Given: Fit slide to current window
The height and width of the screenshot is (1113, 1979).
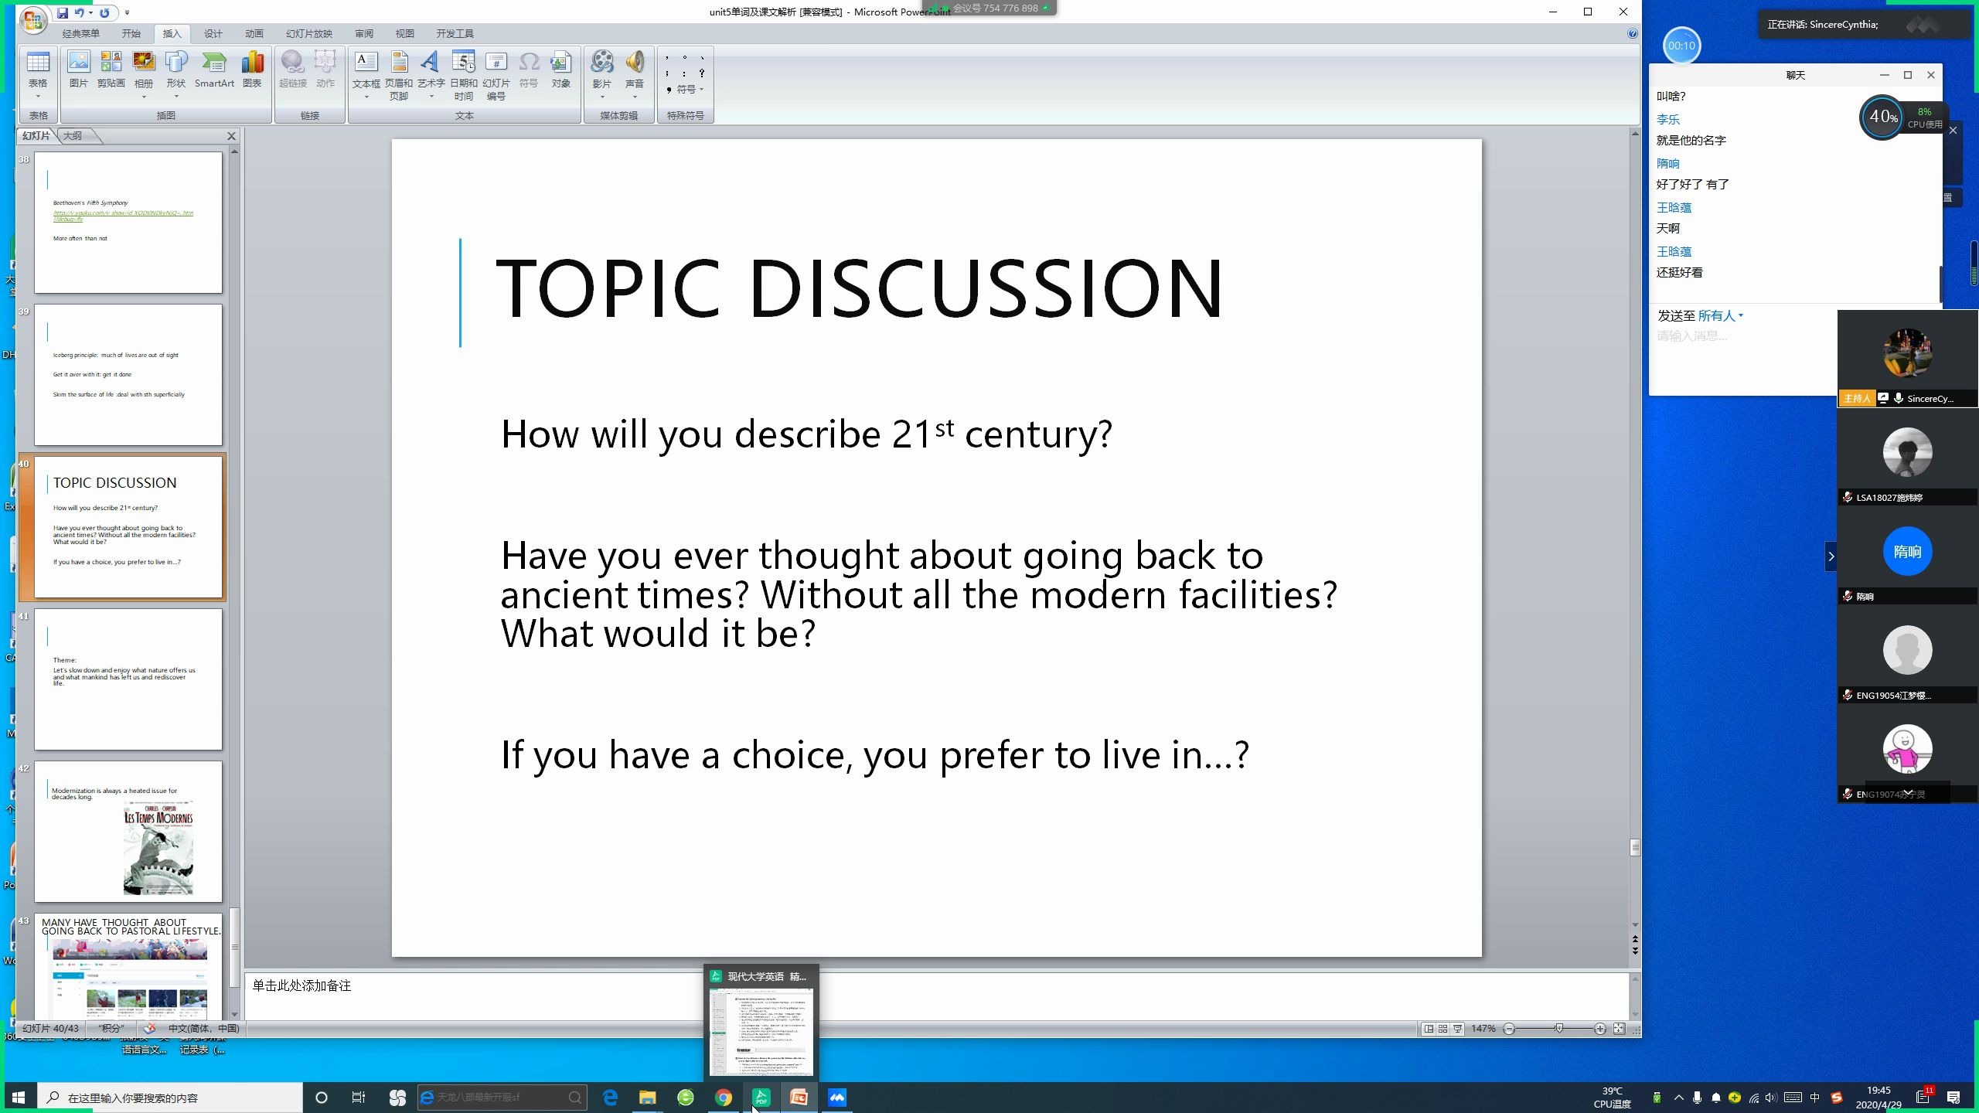Looking at the screenshot, I should (x=1619, y=1029).
